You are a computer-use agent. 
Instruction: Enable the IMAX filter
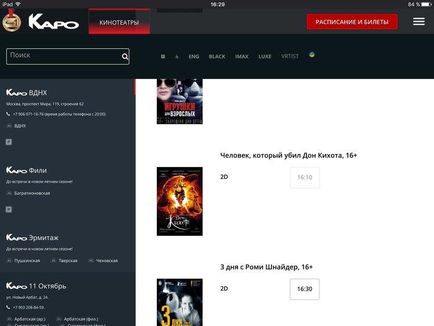click(x=242, y=57)
